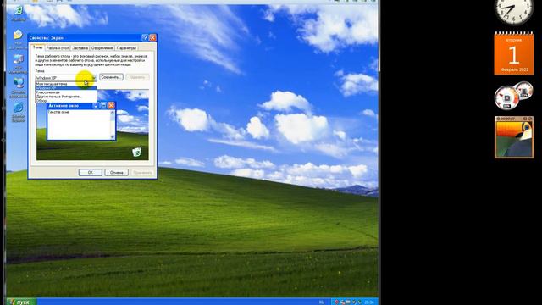Open the Пуск start menu
The width and height of the screenshot is (542, 305).
(x=20, y=302)
